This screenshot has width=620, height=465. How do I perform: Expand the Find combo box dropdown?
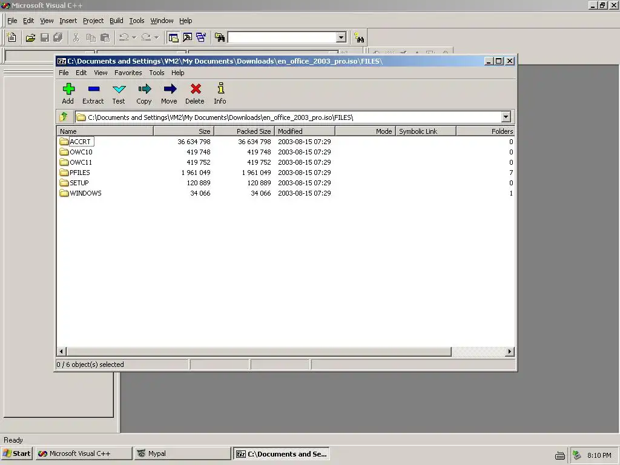coord(341,38)
